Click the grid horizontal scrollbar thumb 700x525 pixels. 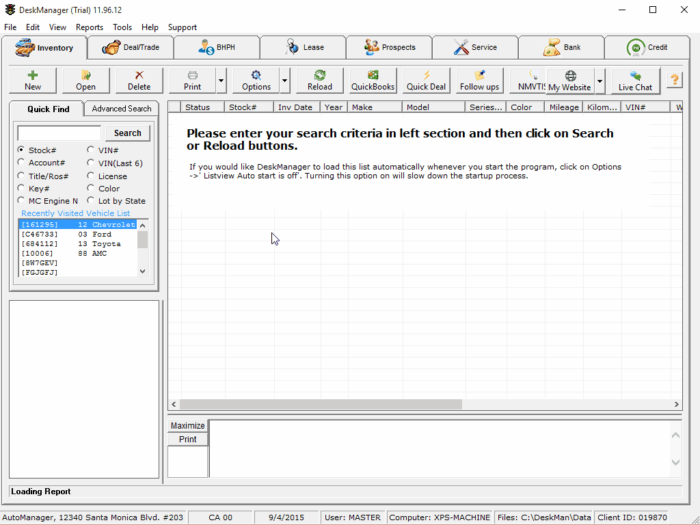coord(321,404)
